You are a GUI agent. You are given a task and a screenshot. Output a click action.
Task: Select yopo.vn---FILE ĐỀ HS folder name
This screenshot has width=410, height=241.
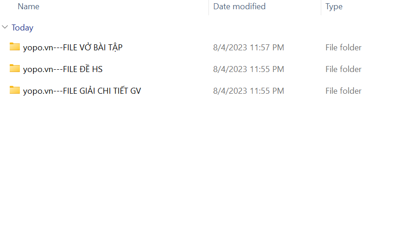pyautogui.click(x=63, y=69)
